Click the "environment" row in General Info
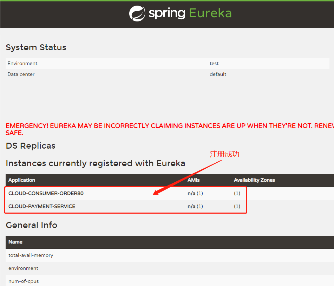The height and width of the screenshot is (286, 334). click(170, 268)
